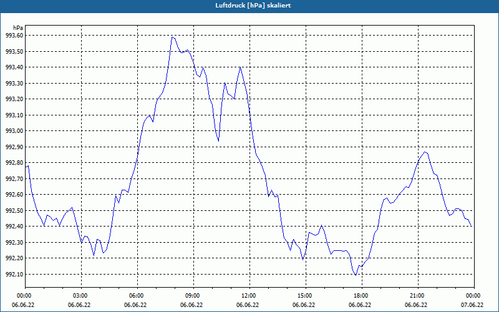Select the 993,00 y-axis value
This screenshot has height=312, width=499.
(x=14, y=131)
